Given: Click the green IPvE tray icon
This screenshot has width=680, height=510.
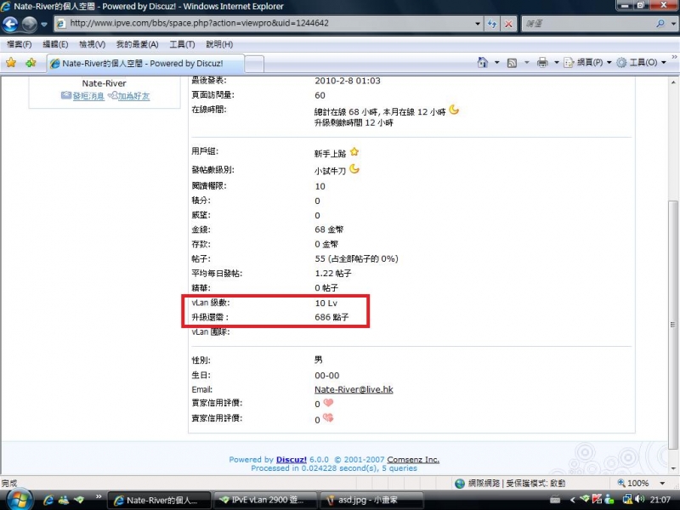Looking at the screenshot, I should [x=585, y=499].
